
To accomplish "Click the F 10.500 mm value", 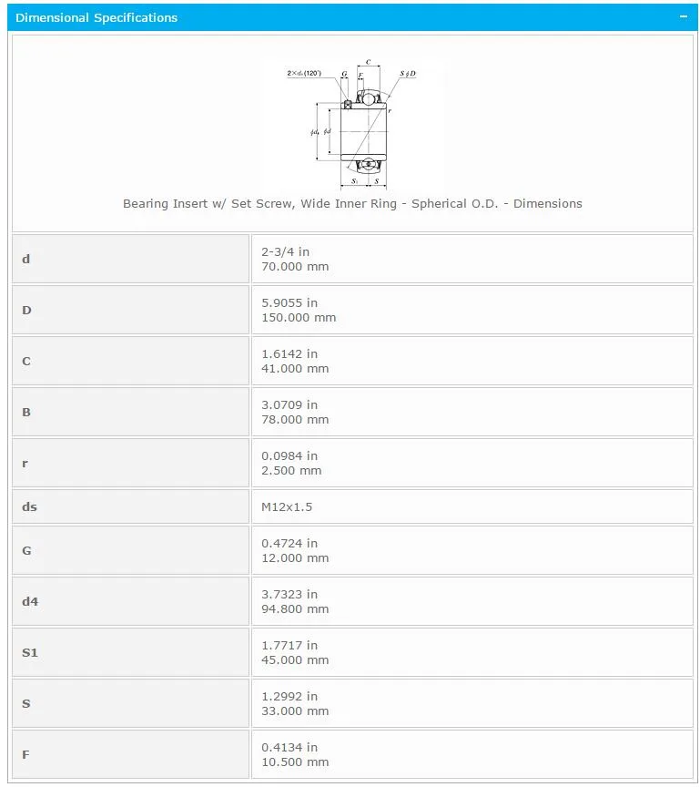I will pos(295,761).
